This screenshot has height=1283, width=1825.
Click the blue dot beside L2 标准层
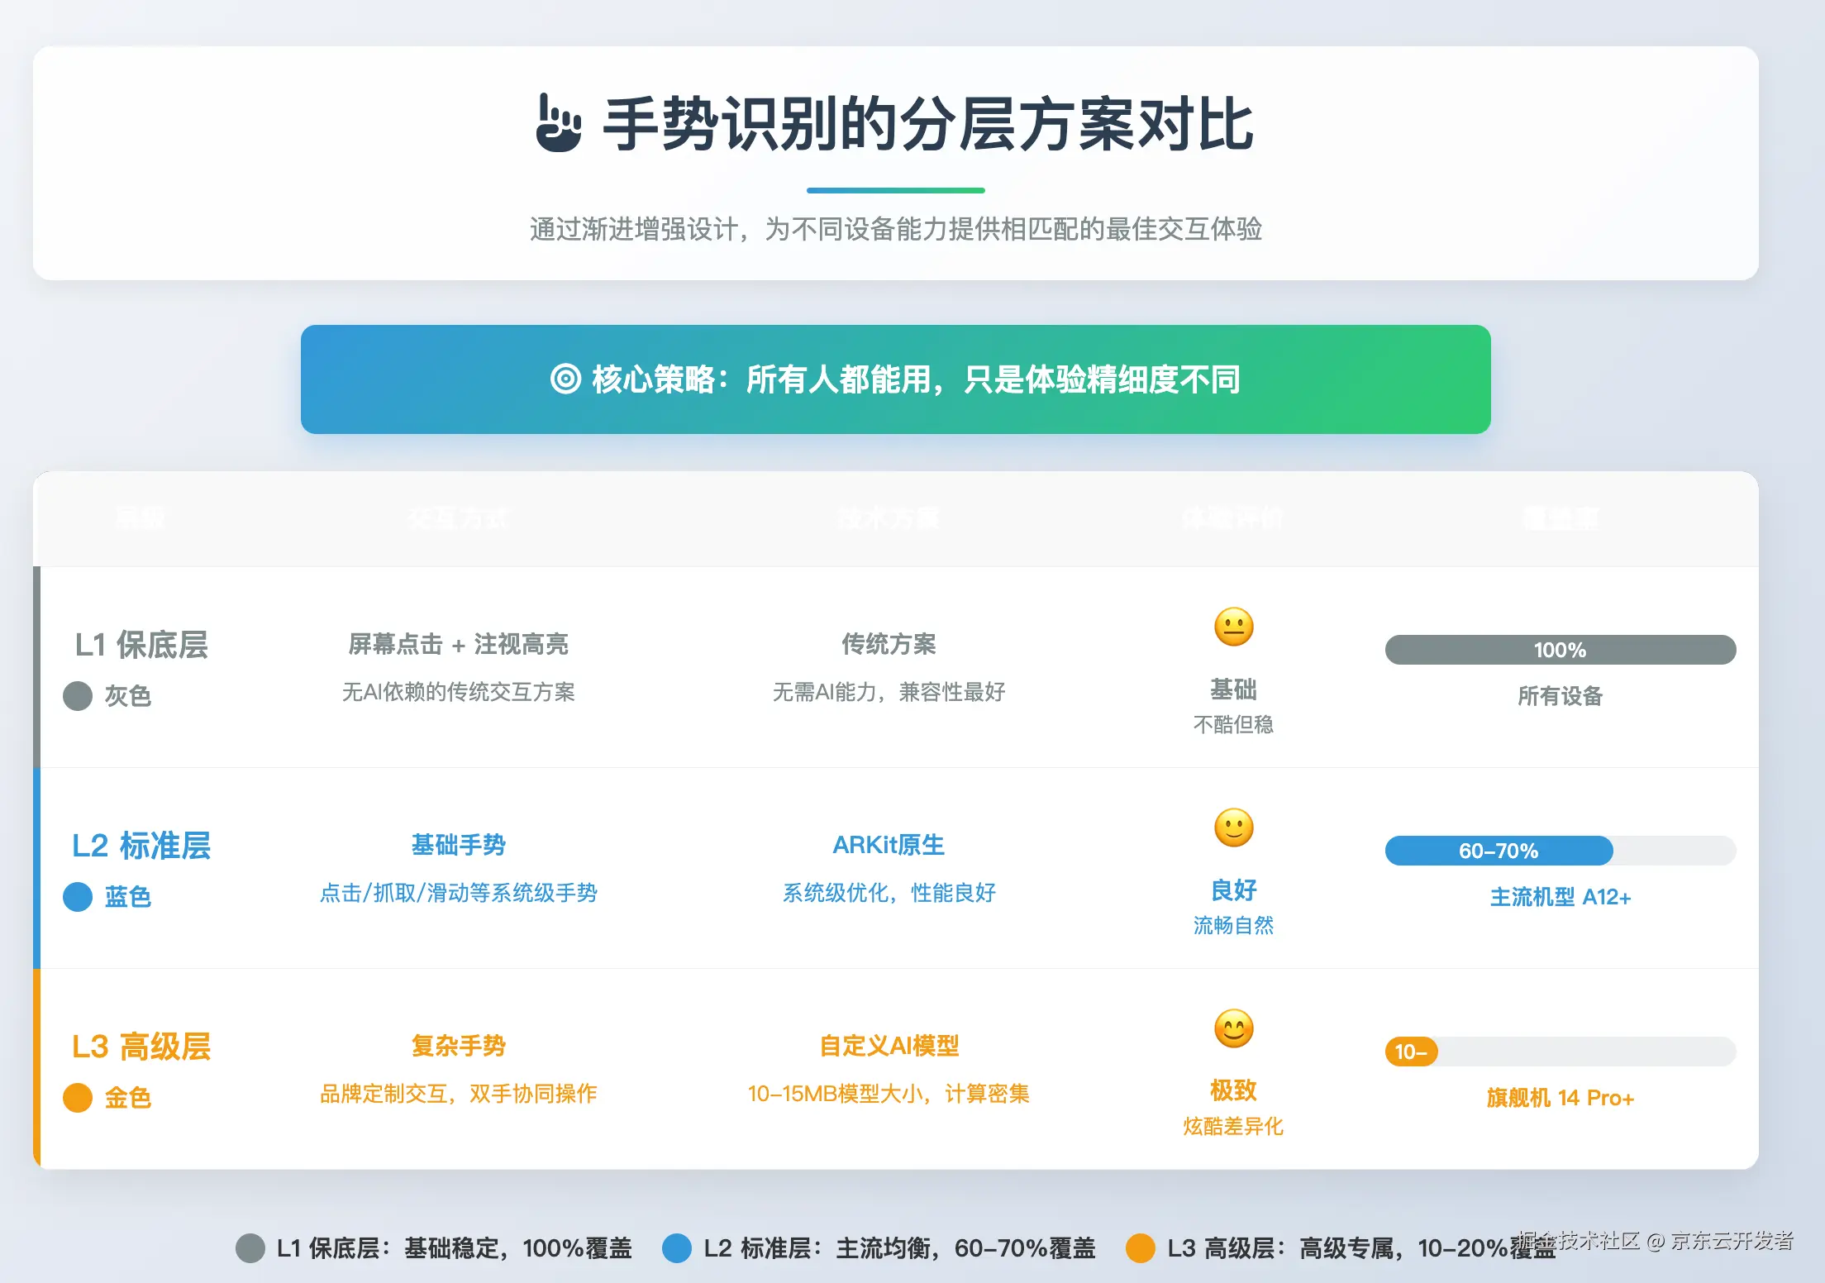coord(77,897)
